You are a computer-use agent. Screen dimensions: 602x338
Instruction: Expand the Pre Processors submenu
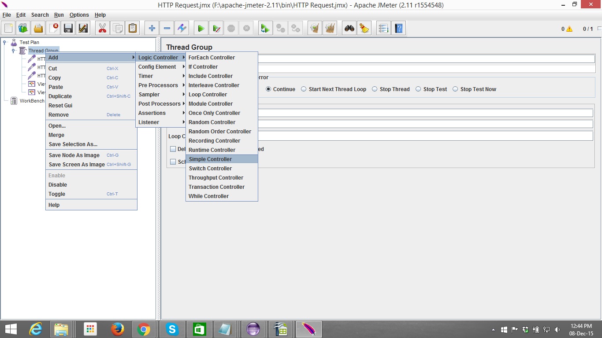coord(160,85)
